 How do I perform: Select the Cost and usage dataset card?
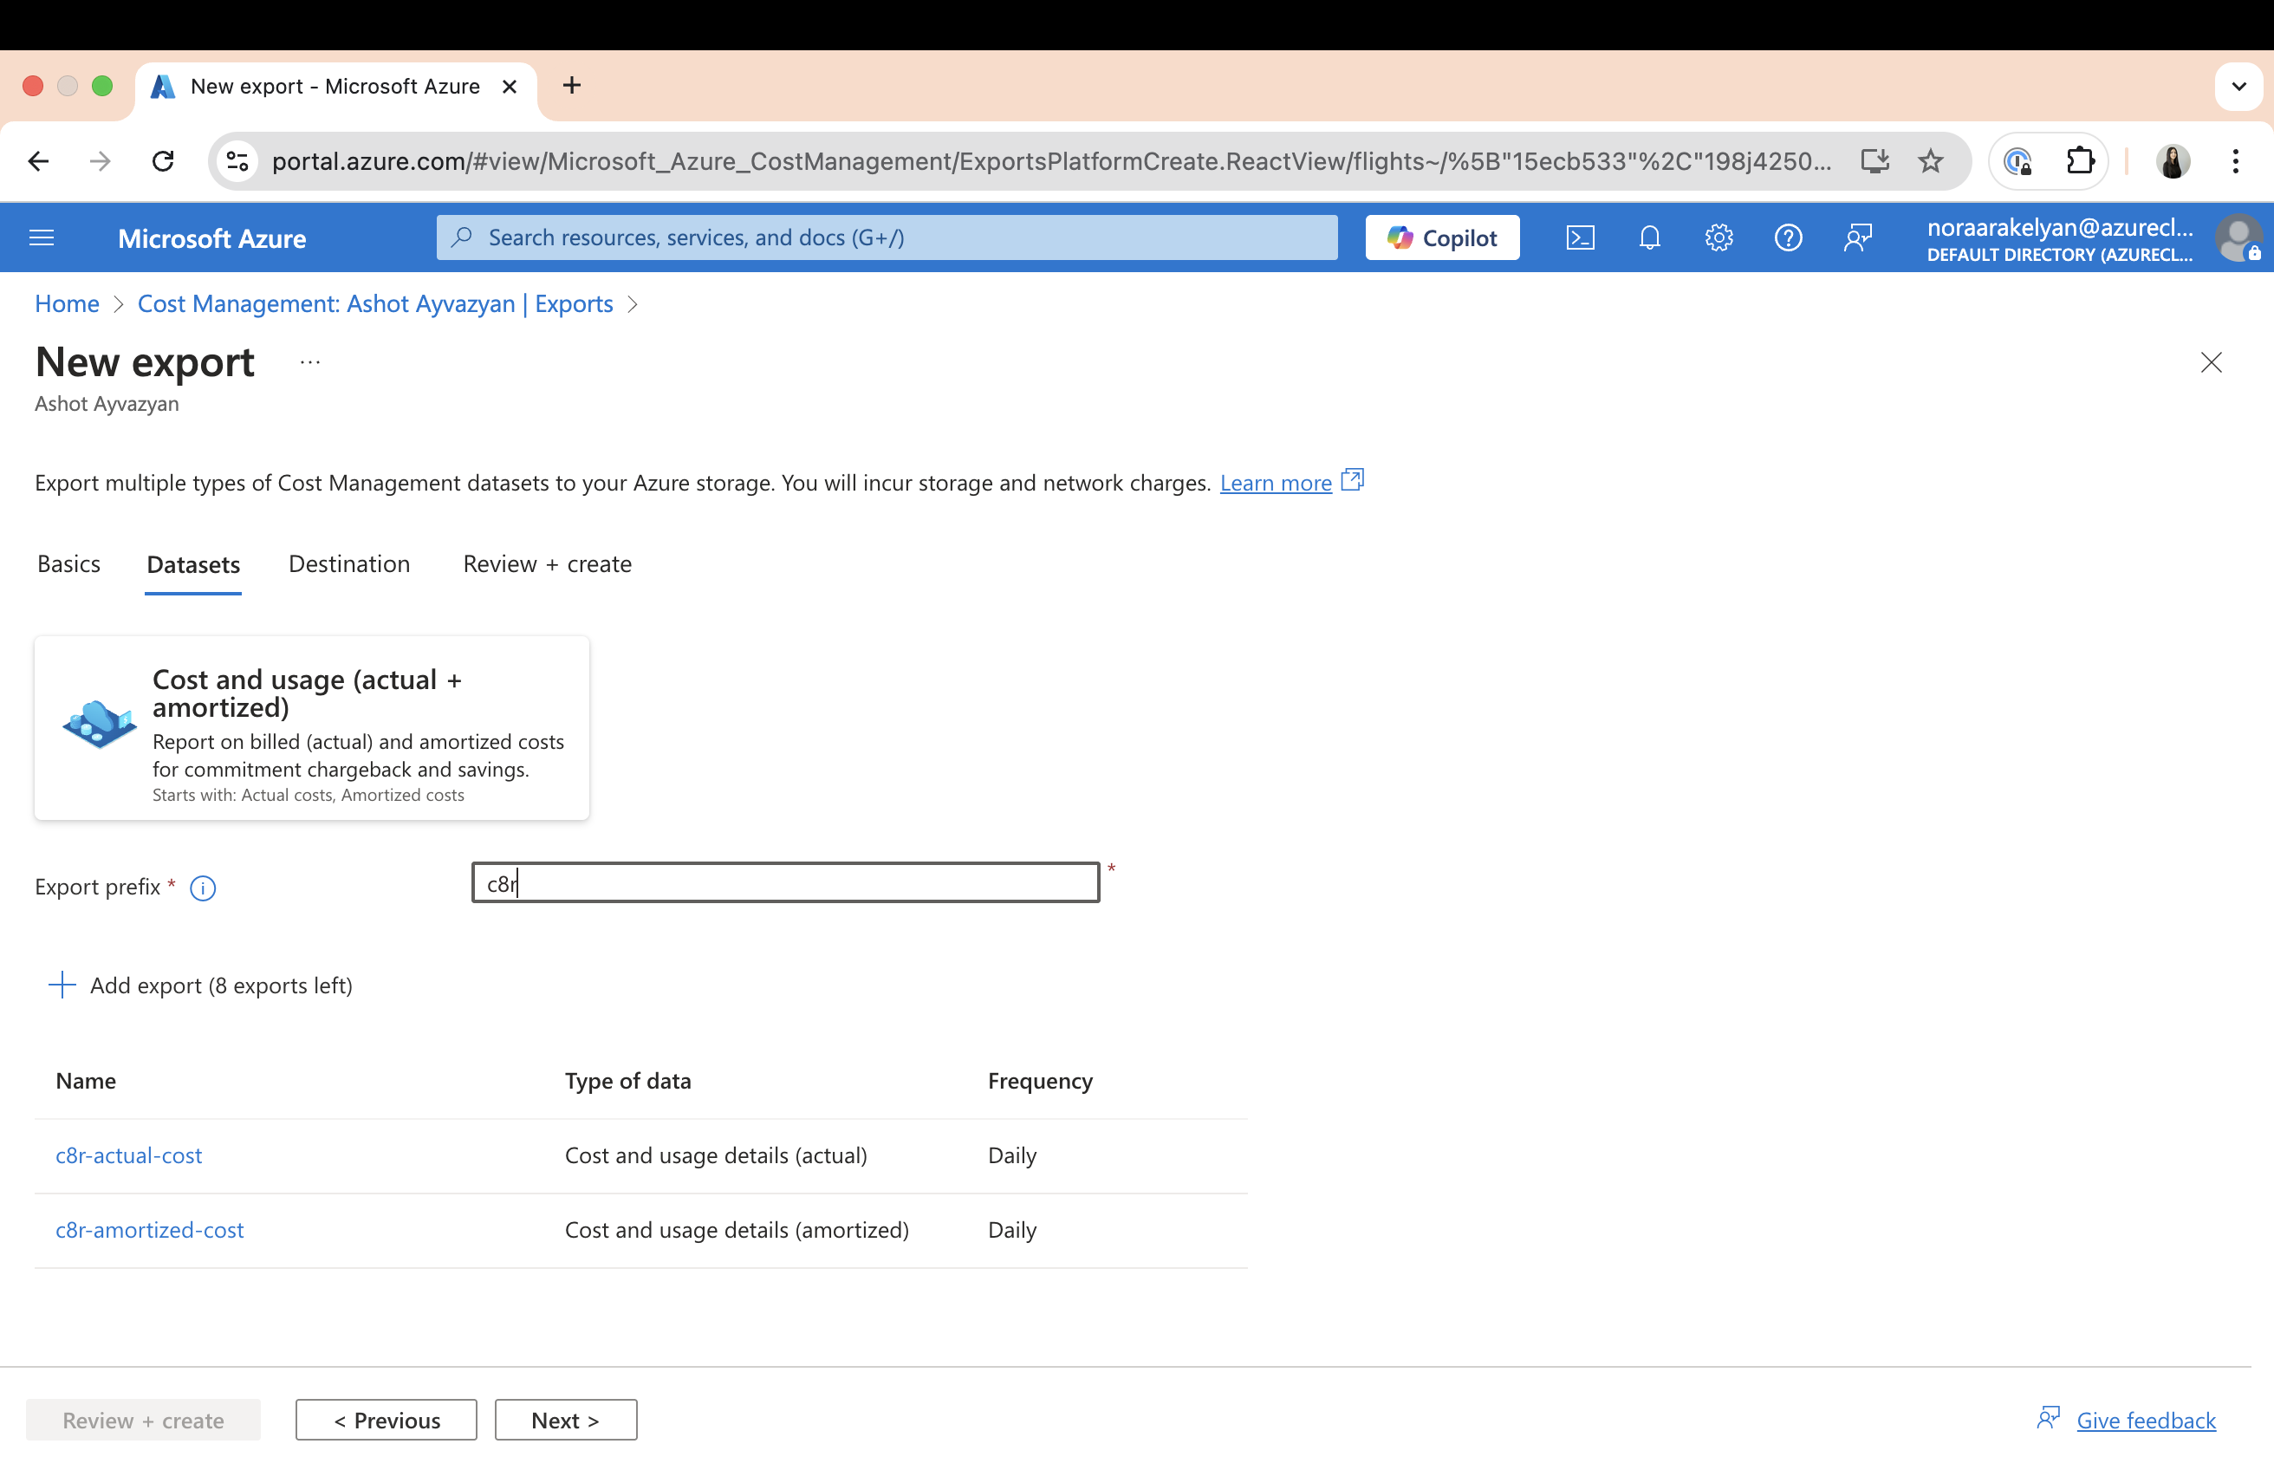[x=311, y=727]
